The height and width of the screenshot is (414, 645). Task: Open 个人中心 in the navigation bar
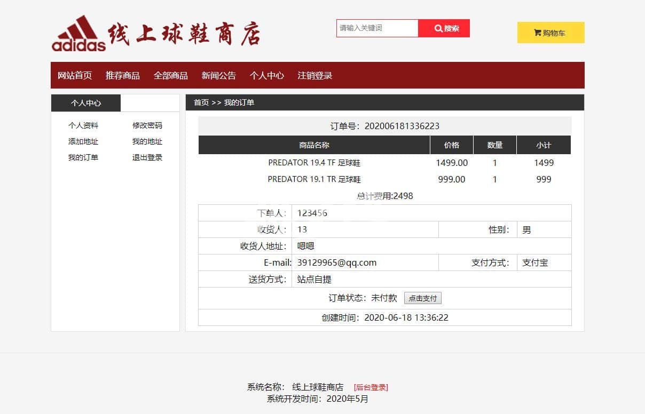click(x=266, y=76)
